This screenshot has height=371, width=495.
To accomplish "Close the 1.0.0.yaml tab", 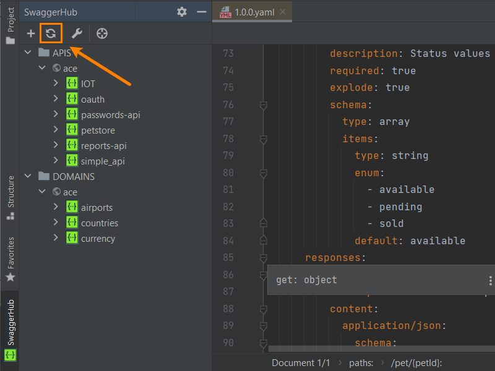I will [x=283, y=12].
